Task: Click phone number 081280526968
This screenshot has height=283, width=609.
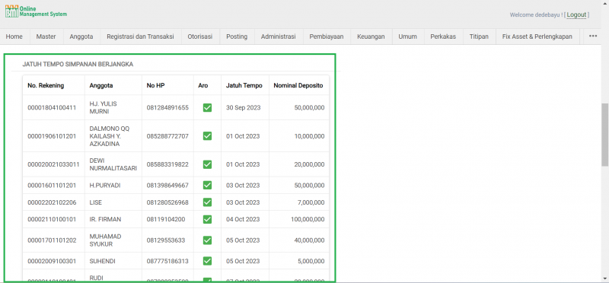Action: [x=167, y=202]
